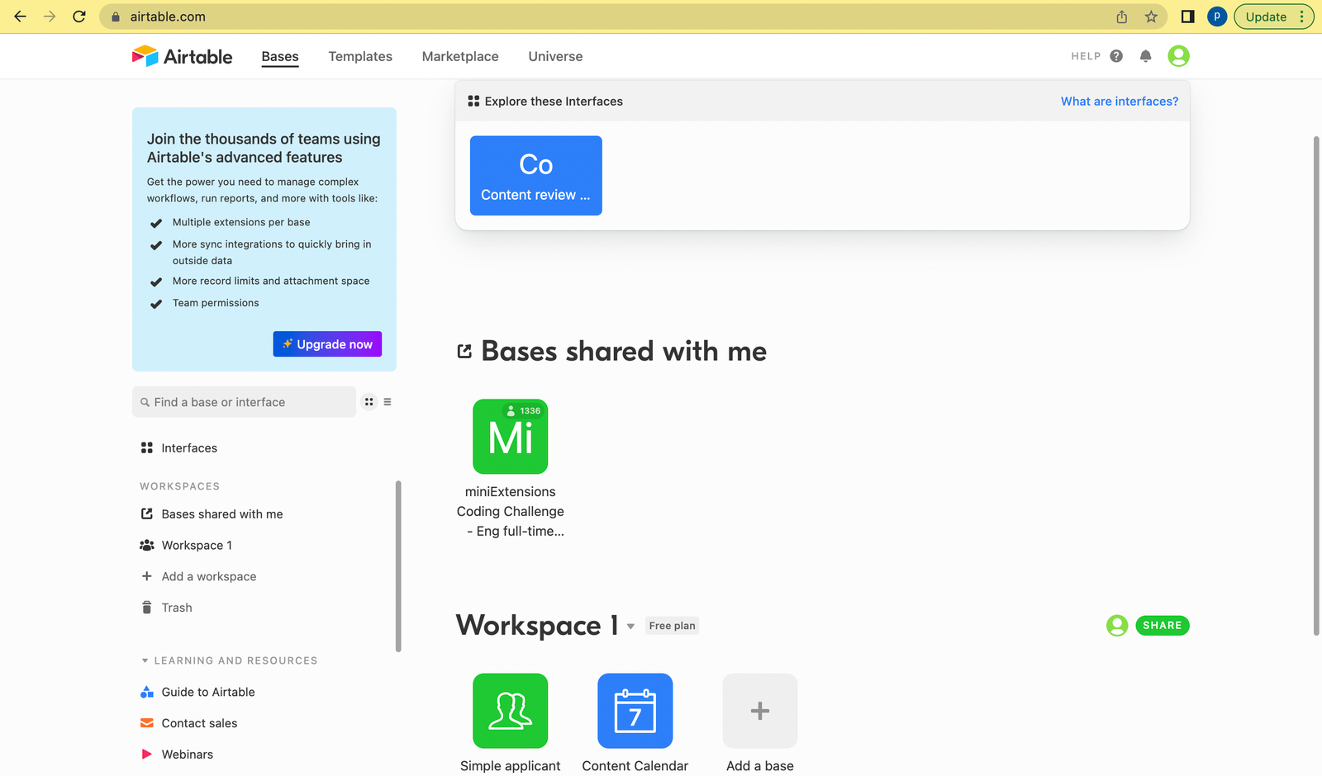
Task: Open the Help question mark icon
Action: [x=1116, y=56]
